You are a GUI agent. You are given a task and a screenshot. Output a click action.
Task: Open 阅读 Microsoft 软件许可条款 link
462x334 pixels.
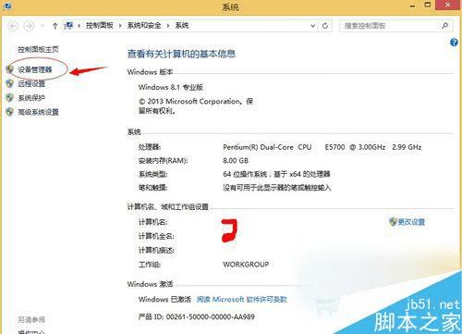coord(242,300)
